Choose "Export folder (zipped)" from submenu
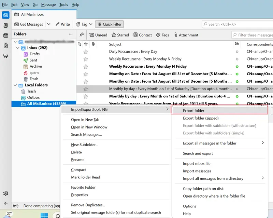Screen dimensions: 273x218 tap(201, 118)
